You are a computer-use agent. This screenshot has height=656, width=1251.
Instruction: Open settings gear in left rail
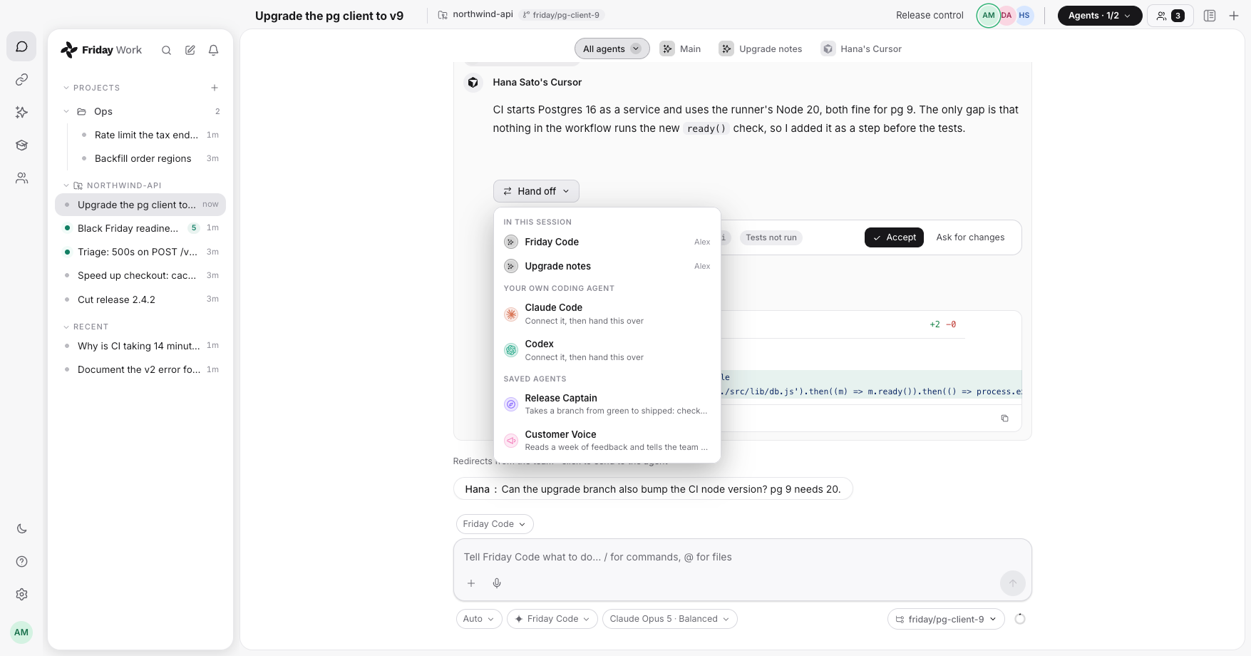click(22, 594)
